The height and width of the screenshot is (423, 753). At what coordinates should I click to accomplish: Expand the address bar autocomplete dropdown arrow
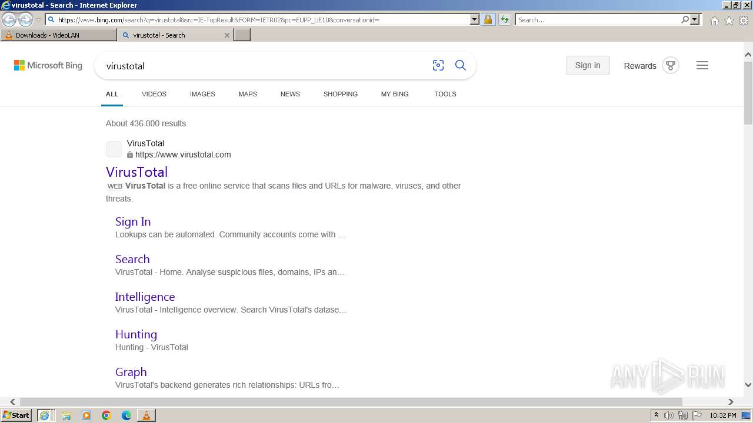(x=475, y=19)
